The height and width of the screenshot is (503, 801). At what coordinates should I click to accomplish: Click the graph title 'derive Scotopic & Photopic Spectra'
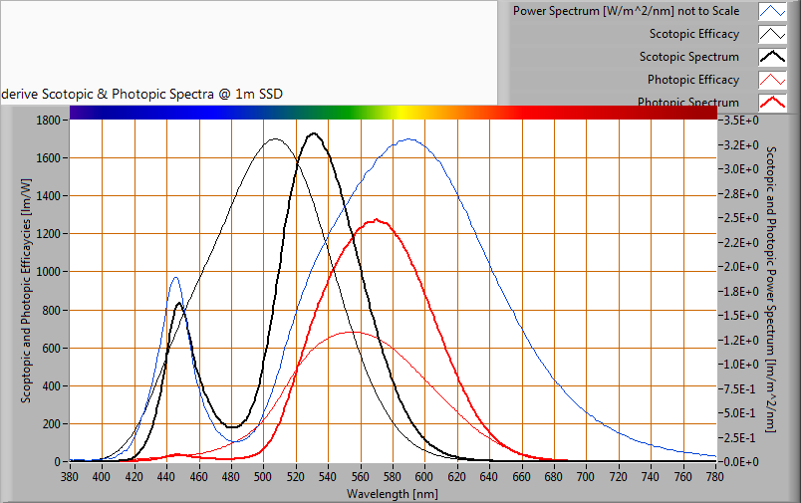pyautogui.click(x=141, y=94)
